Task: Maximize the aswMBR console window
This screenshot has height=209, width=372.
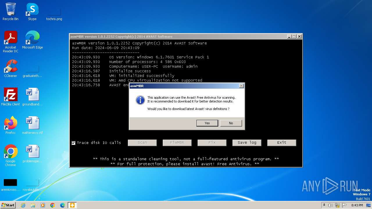Action: click(x=294, y=37)
